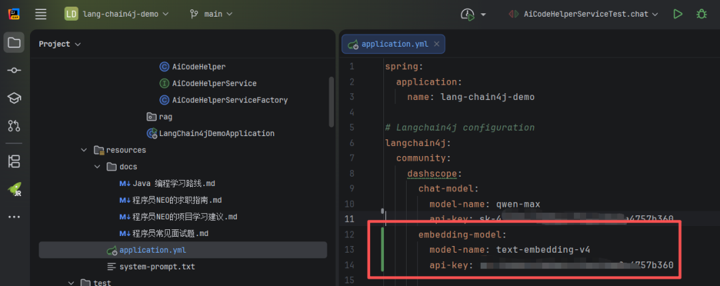The image size is (720, 286).
Task: Open the main hamburger menu
Action: (41, 14)
